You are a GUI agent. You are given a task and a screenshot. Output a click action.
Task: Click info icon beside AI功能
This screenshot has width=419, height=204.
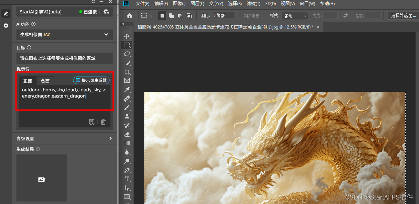(33, 24)
